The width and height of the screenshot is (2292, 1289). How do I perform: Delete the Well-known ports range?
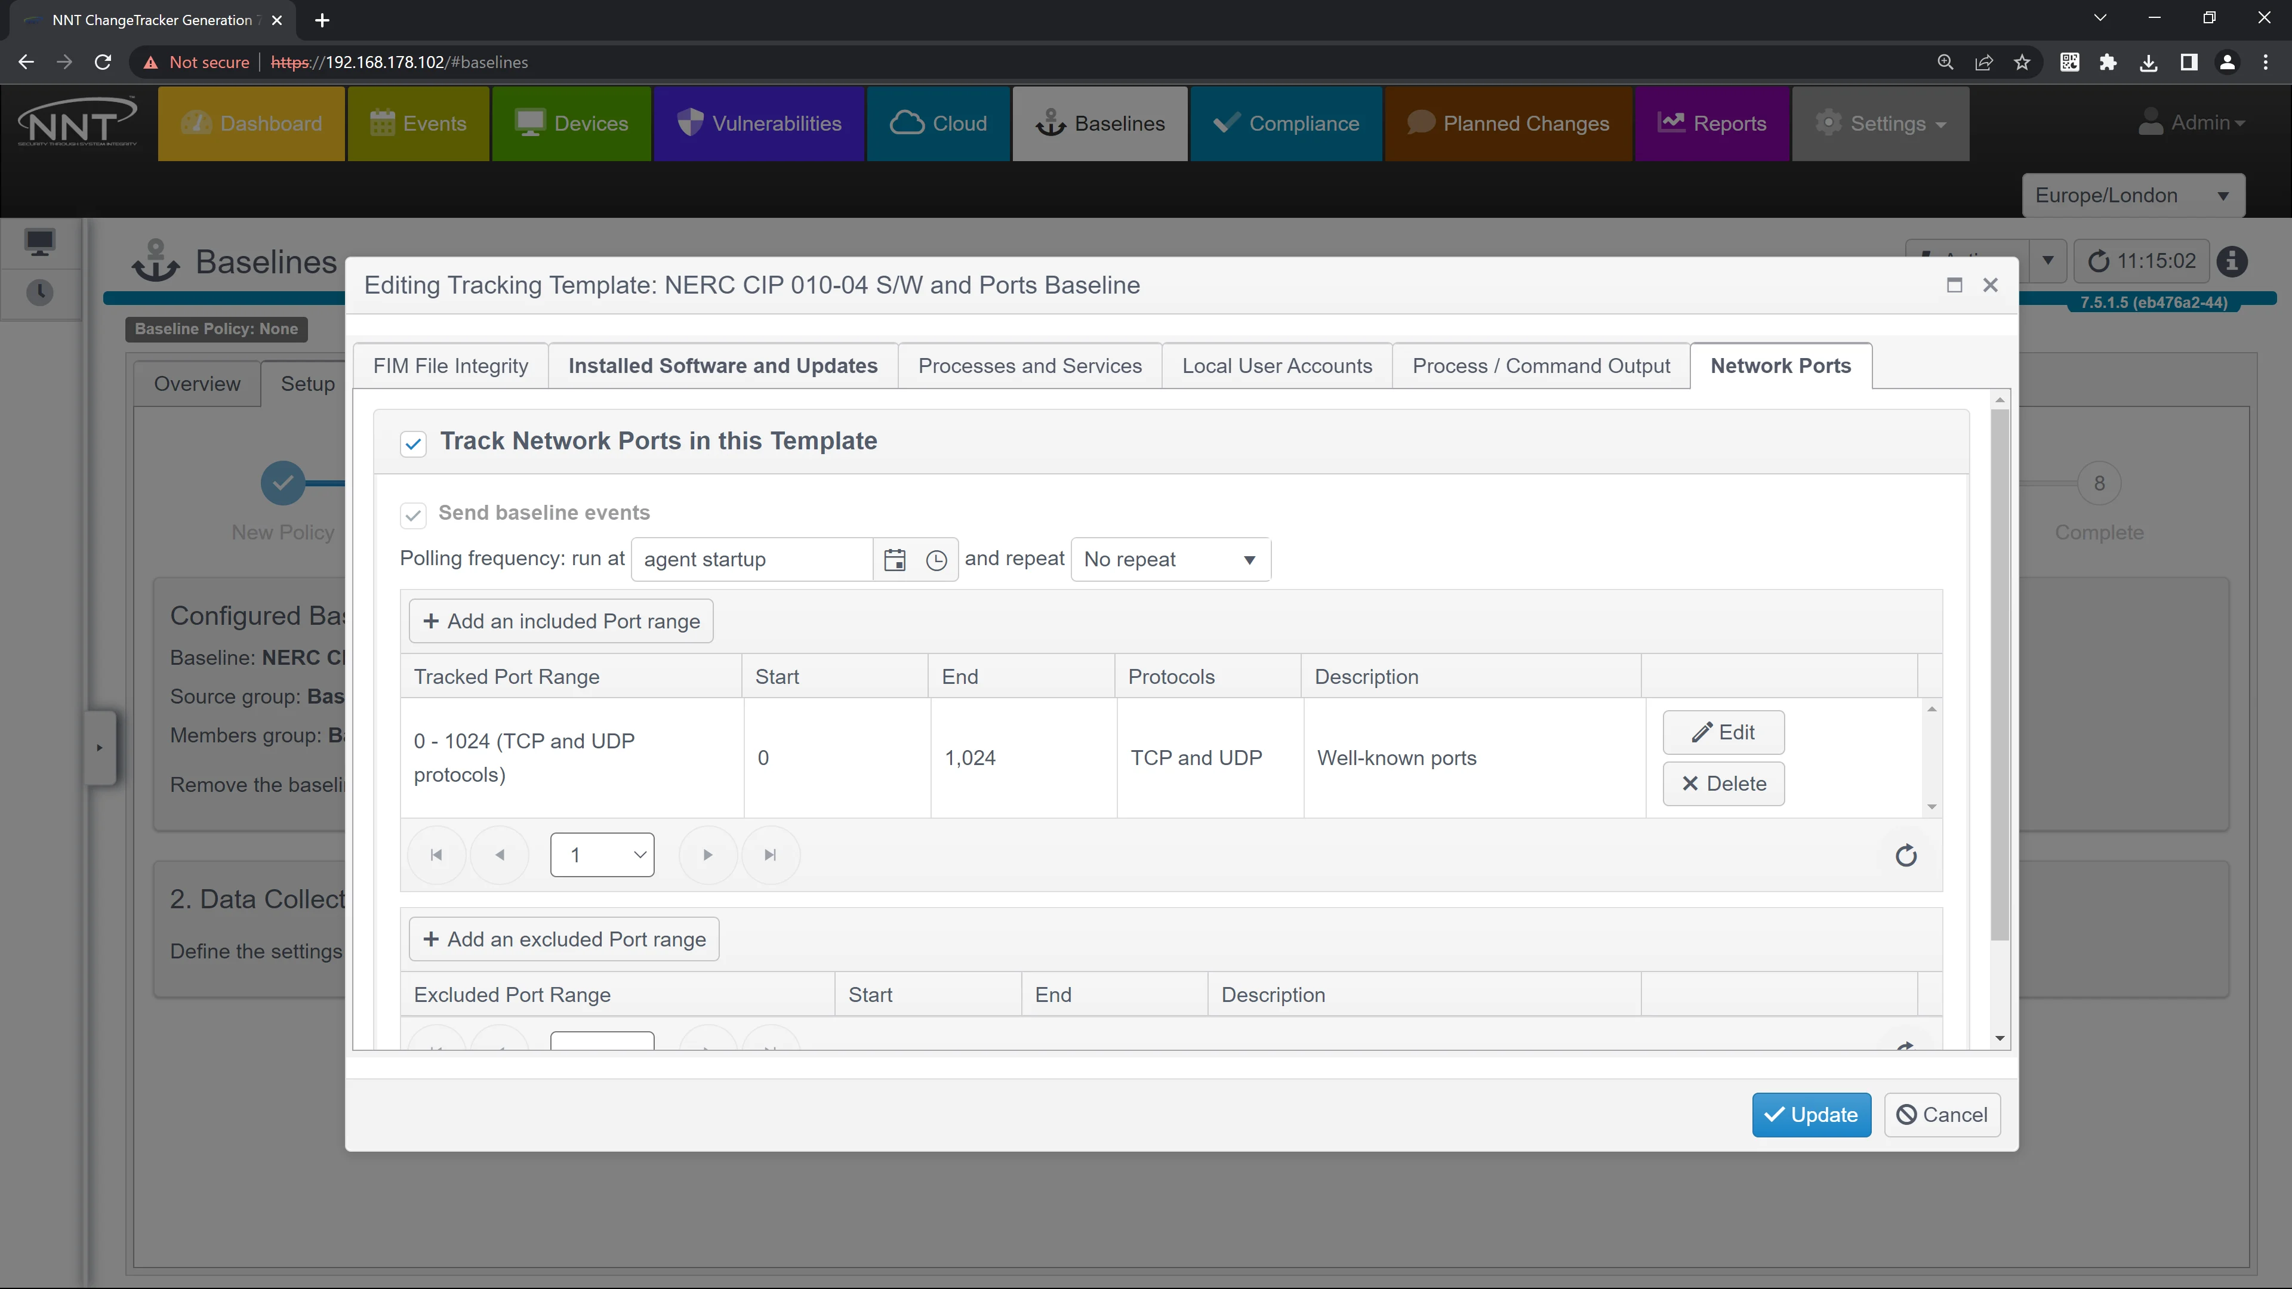point(1723,784)
